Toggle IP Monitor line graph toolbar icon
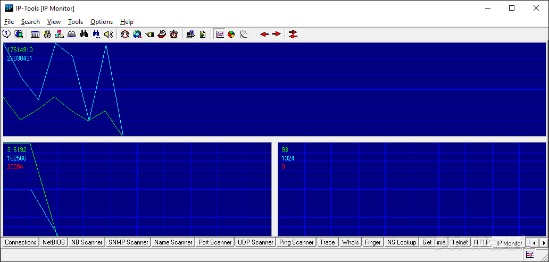The image size is (549, 262). point(220,34)
